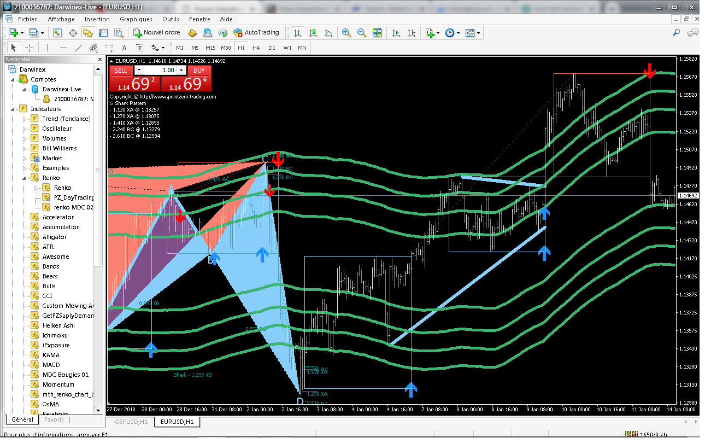Image resolution: width=705 pixels, height=443 pixels.
Task: Increase lot volume with up arrow
Action: (181, 71)
